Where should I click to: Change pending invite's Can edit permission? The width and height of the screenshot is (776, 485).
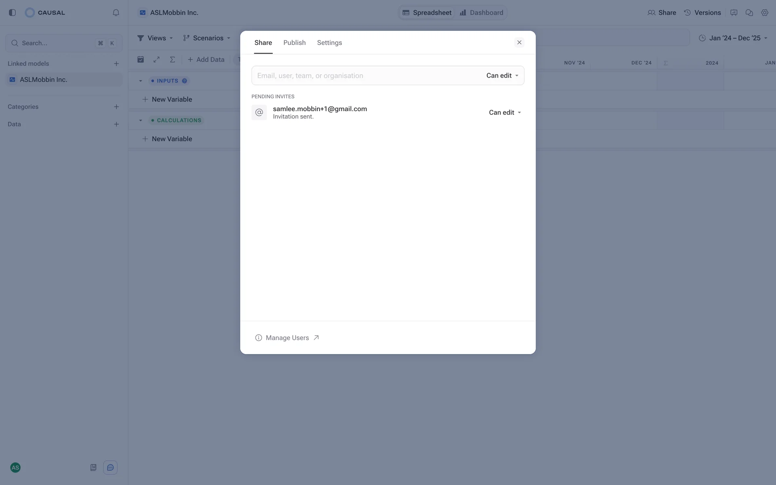pyautogui.click(x=505, y=112)
